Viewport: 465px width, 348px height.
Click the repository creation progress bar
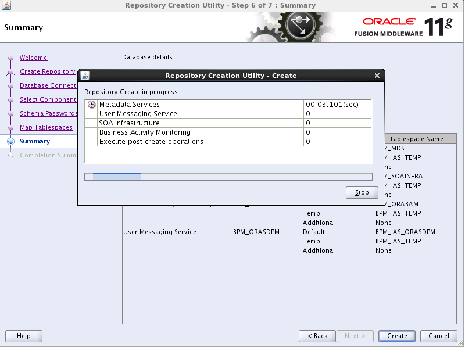pyautogui.click(x=228, y=177)
